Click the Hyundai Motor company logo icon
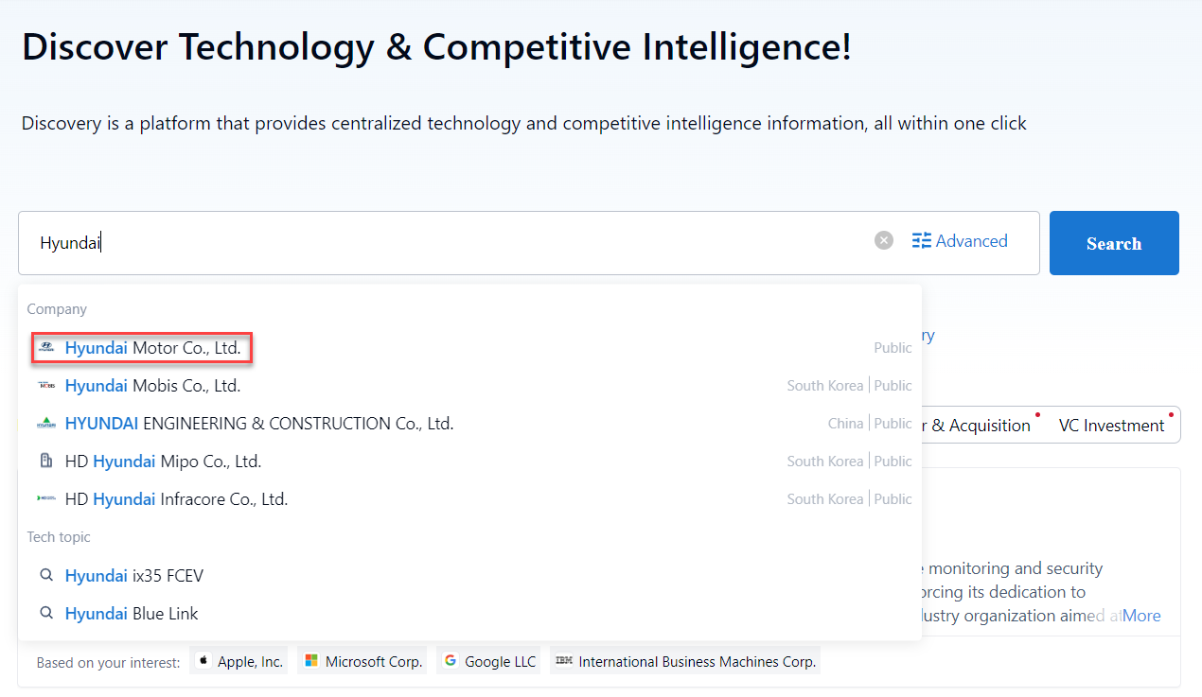This screenshot has width=1202, height=697. coord(46,348)
